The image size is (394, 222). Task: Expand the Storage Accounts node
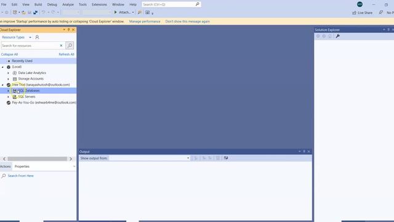point(8,79)
